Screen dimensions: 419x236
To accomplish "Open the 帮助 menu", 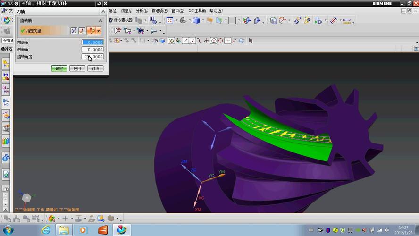I will [x=216, y=11].
